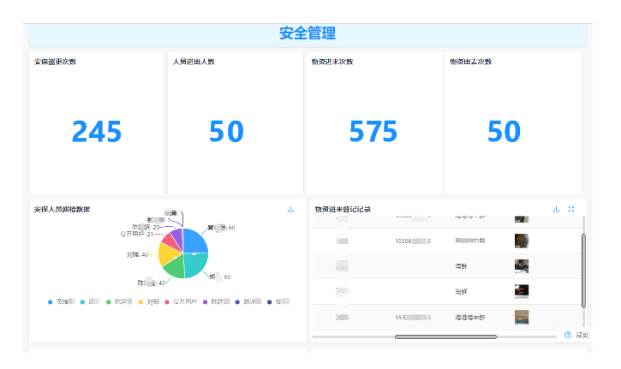Click the 50 value under 物资出去次数
This screenshot has width=621, height=369.
pyautogui.click(x=504, y=132)
